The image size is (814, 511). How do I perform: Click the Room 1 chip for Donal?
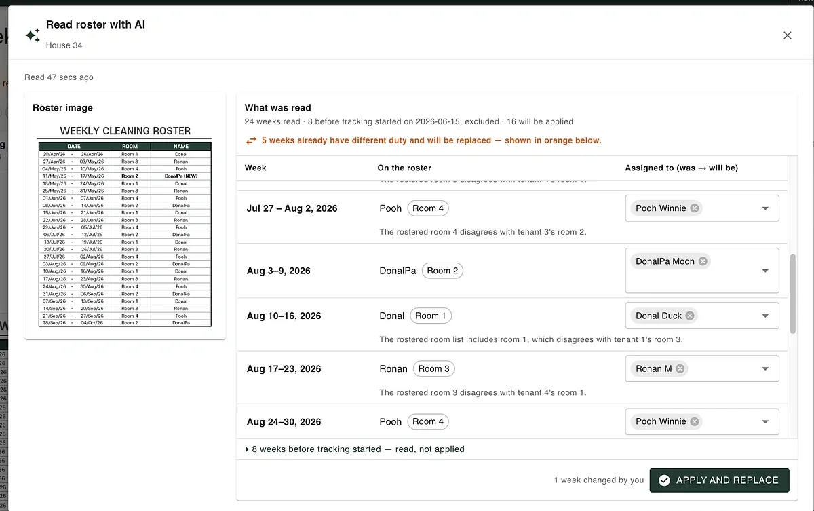pyautogui.click(x=431, y=316)
